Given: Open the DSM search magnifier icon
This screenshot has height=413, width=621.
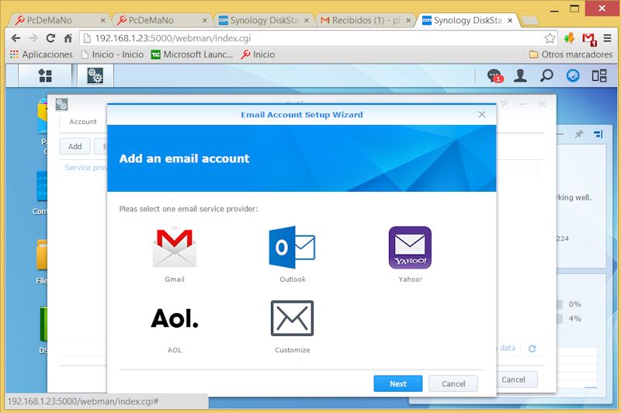Looking at the screenshot, I should point(546,75).
